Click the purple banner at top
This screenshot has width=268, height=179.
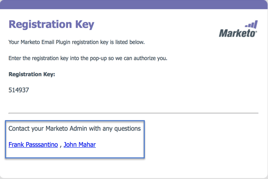tap(134, 4)
